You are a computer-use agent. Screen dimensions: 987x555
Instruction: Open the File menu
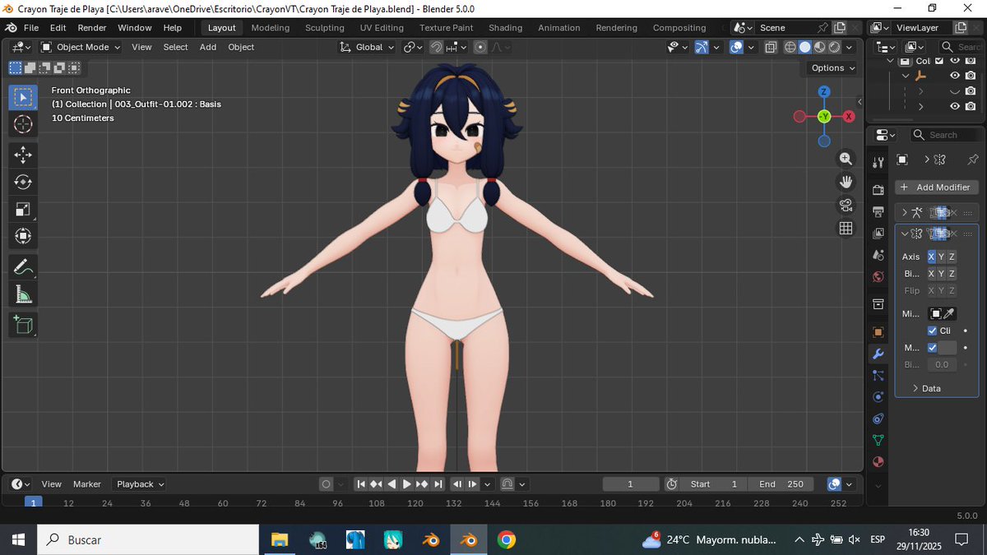click(31, 27)
